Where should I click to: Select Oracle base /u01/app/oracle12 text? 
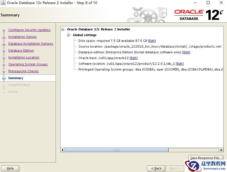tap(103, 58)
